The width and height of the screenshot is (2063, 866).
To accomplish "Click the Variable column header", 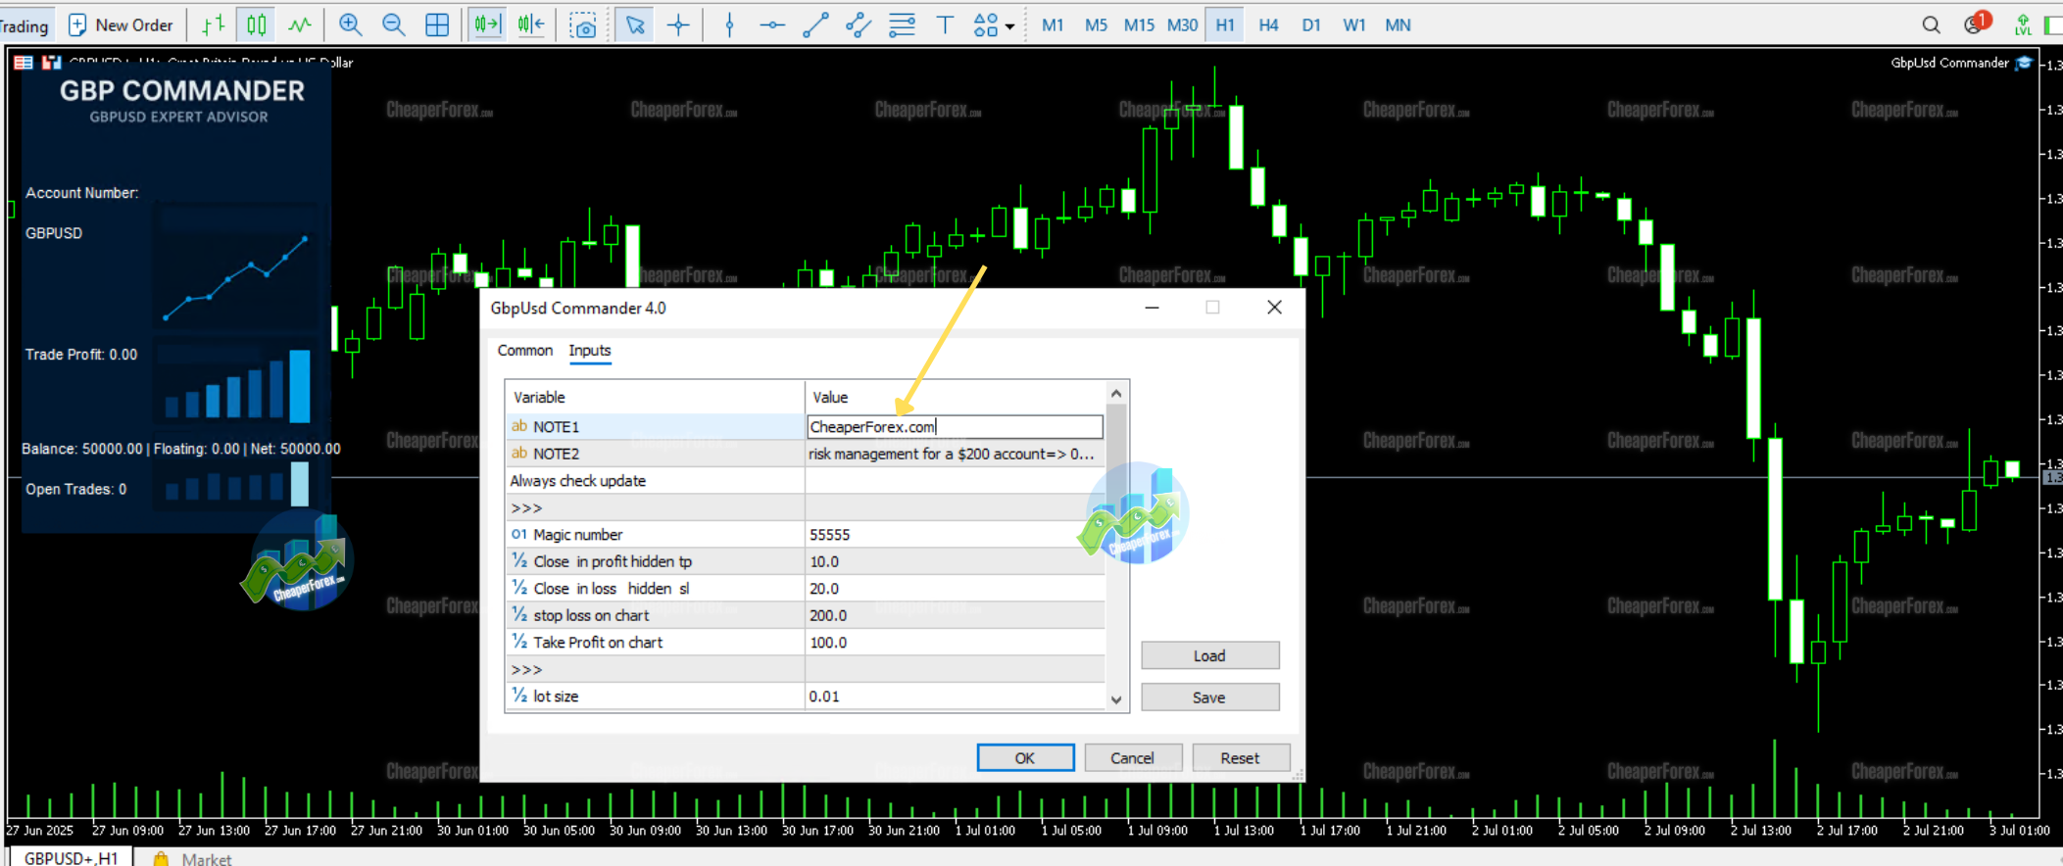I will [x=655, y=397].
